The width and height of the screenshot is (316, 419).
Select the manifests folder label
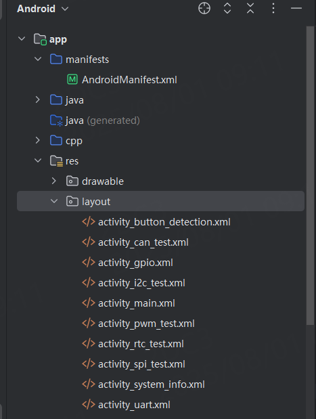pos(87,60)
